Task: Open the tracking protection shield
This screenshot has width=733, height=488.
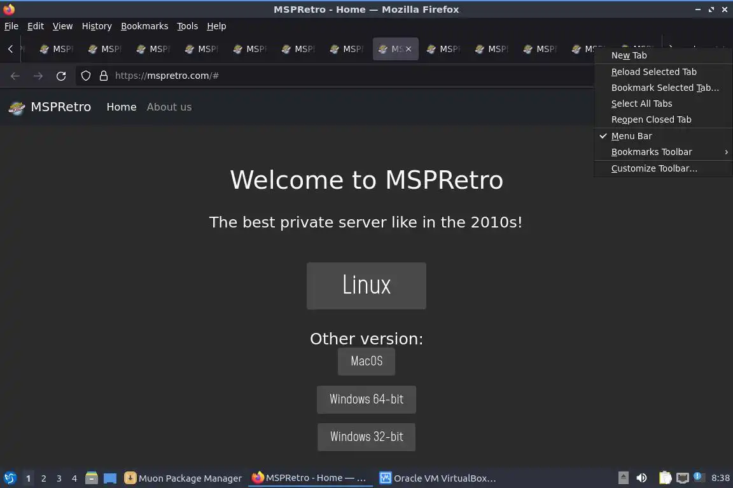Action: point(85,76)
